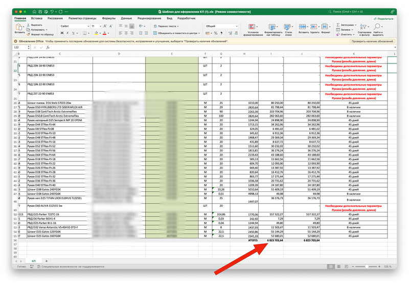
Task: Click the Поделиться share button
Action: (x=383, y=19)
